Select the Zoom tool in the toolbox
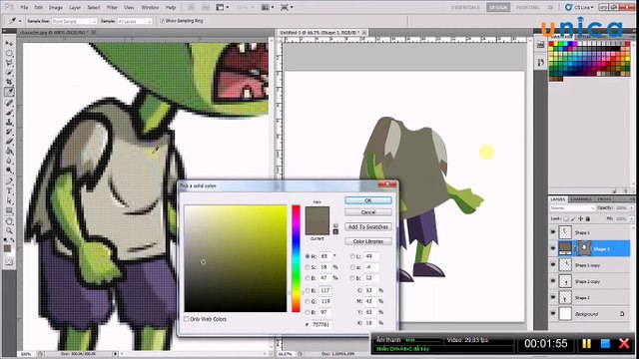This screenshot has width=639, height=359. pos(9,230)
